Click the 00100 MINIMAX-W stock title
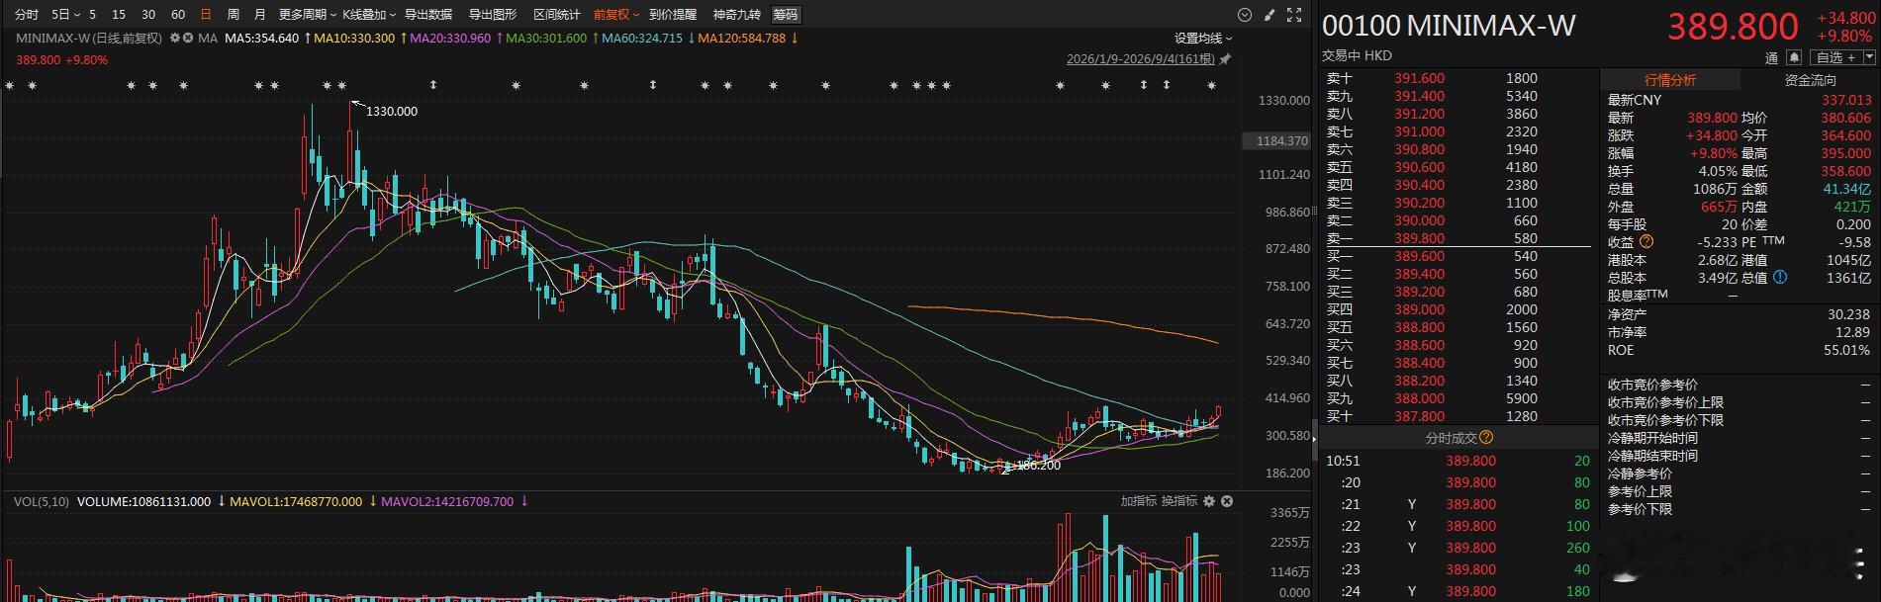The image size is (1881, 602). (x=1449, y=25)
